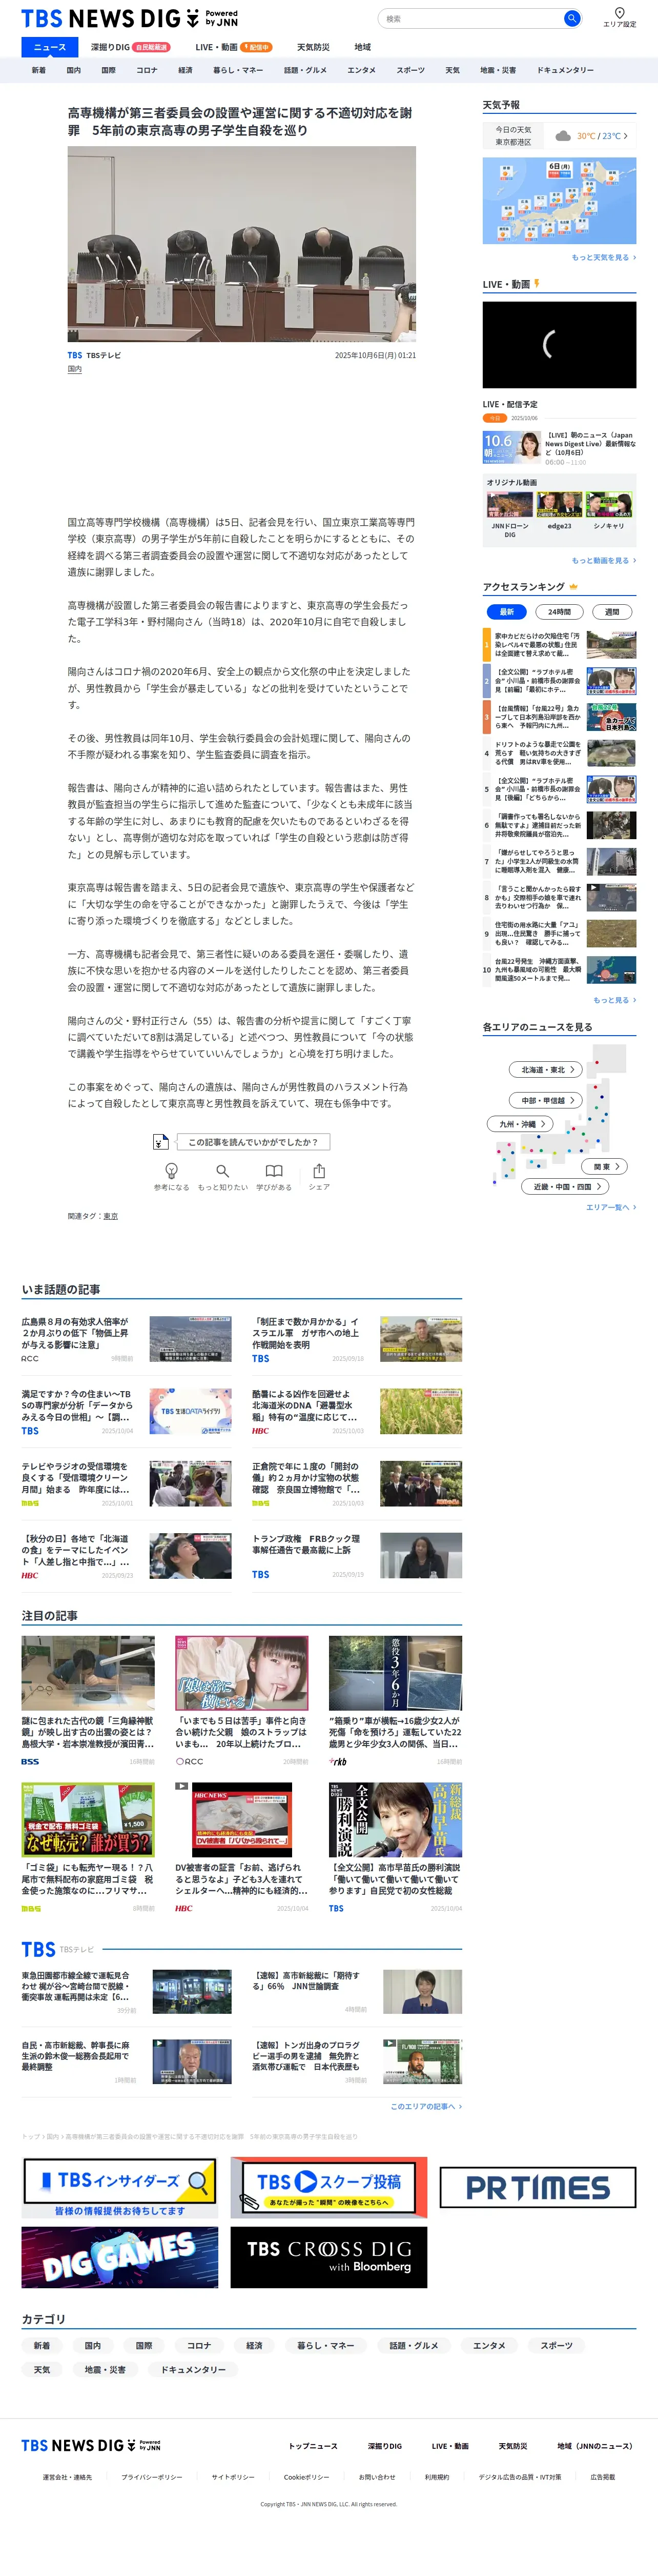Click the 東京 related tag link

tap(110, 1216)
